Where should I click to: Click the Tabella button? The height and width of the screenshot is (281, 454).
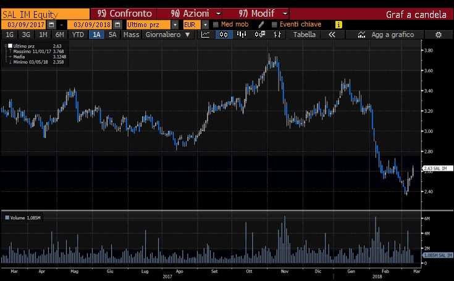click(304, 35)
